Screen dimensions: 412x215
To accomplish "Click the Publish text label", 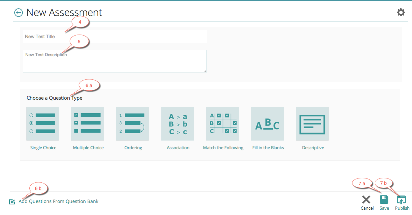I will [x=402, y=208].
